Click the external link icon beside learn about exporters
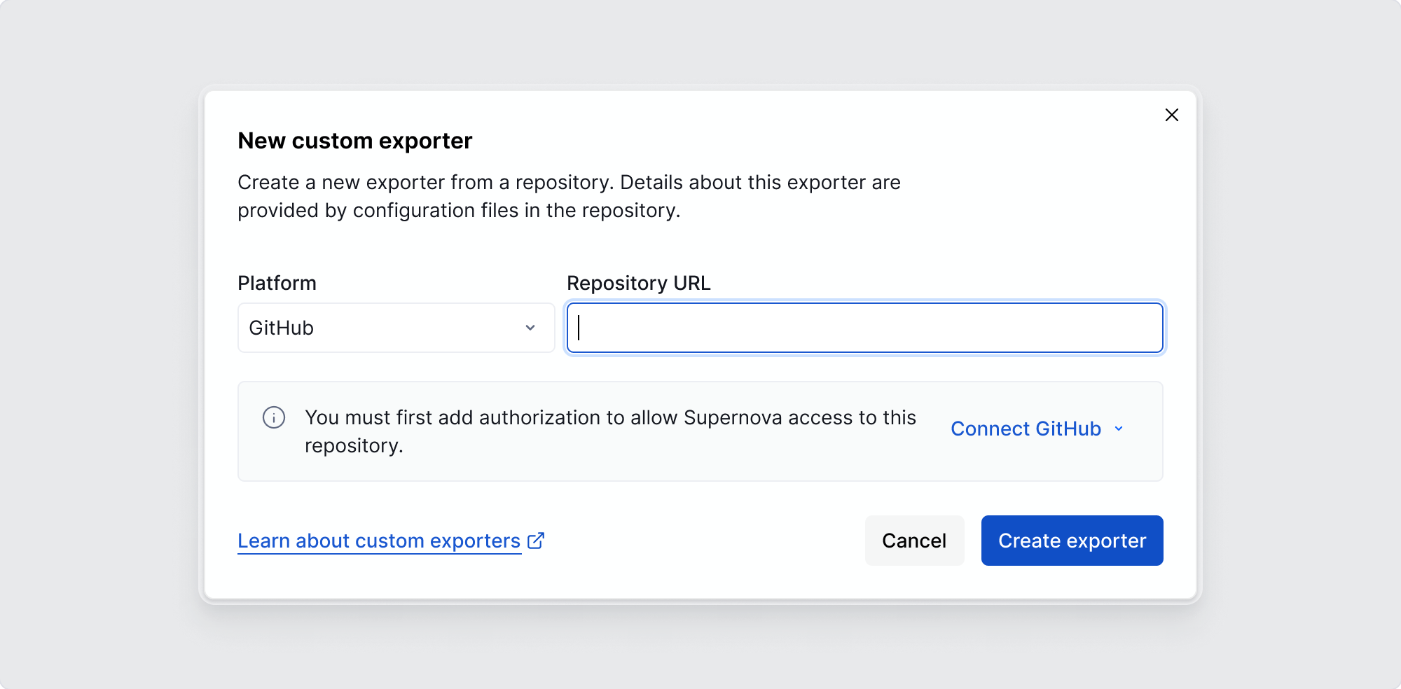 point(535,540)
